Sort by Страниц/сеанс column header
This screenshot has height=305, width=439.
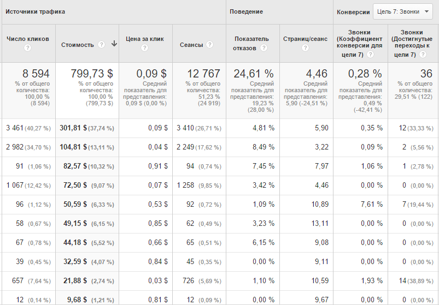click(x=305, y=39)
